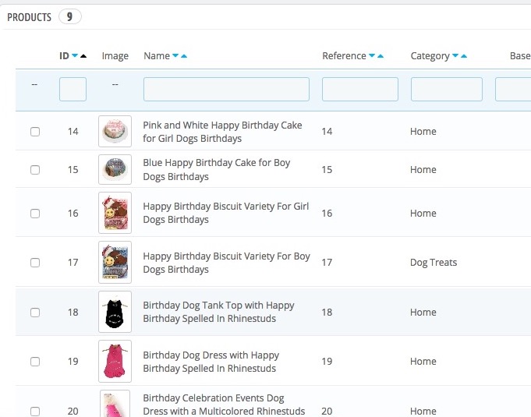Select checkbox for product 17
The width and height of the screenshot is (531, 417).
pos(35,263)
